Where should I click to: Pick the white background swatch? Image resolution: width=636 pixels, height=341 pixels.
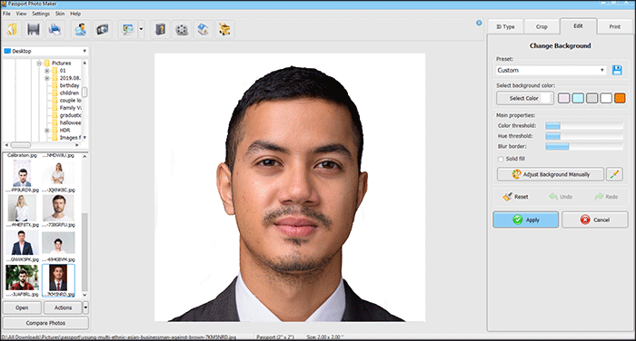coord(606,98)
